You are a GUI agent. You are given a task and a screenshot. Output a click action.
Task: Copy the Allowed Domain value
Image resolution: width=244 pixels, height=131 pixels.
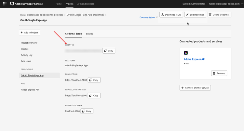pyautogui.click(x=87, y=111)
